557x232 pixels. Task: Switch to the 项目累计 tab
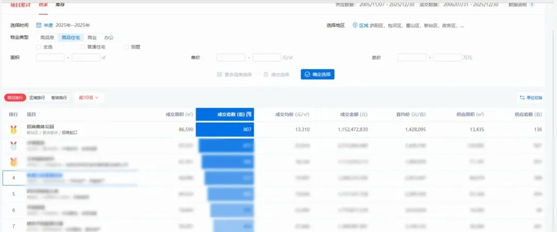pos(21,5)
